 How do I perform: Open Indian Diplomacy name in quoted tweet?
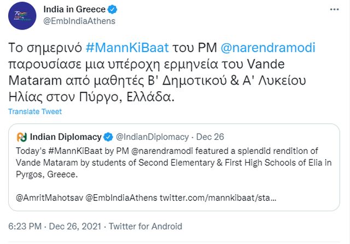point(66,136)
